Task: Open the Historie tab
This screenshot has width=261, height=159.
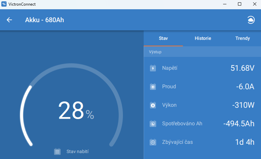Action: coord(203,38)
